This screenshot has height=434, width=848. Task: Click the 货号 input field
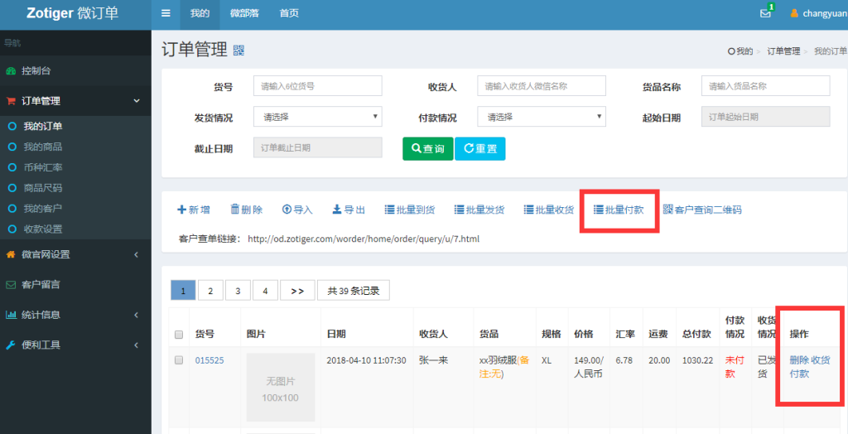(317, 86)
